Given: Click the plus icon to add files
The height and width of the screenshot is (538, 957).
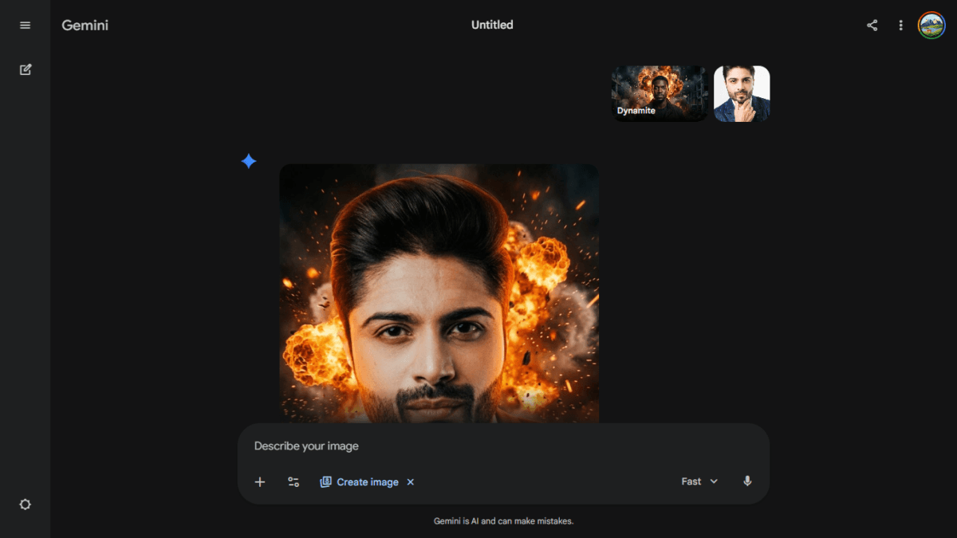Looking at the screenshot, I should pyautogui.click(x=259, y=481).
